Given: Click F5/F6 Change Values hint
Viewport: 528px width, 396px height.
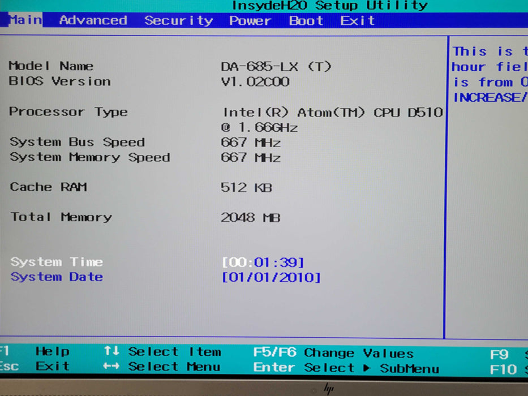Looking at the screenshot, I should [333, 353].
